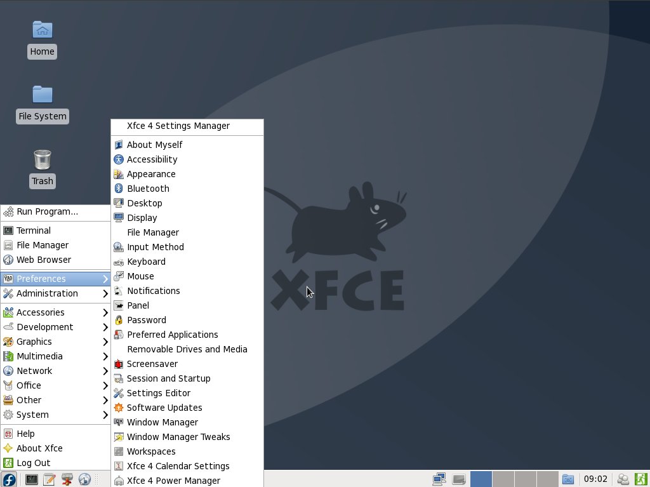Launch terminal from panel launcher

click(32, 479)
